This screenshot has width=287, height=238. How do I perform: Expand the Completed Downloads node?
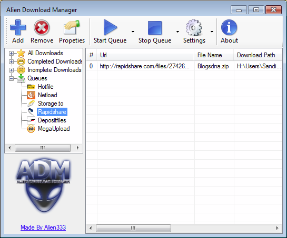click(11, 62)
